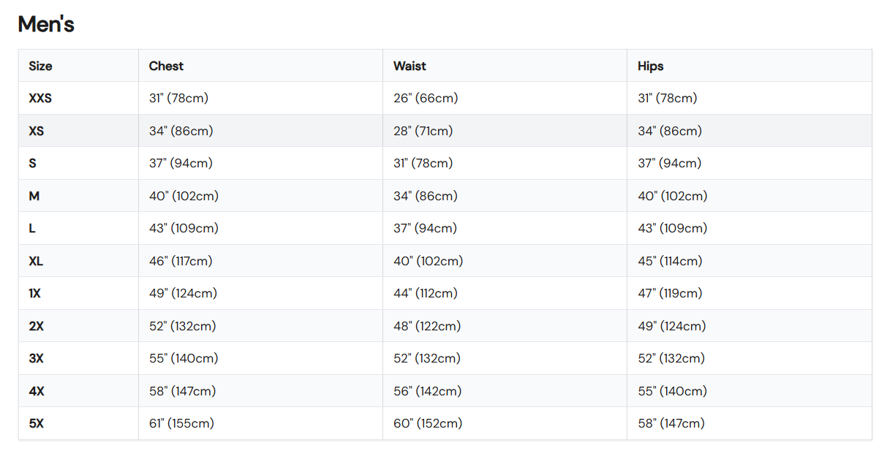The width and height of the screenshot is (887, 459).
Task: Click the 58" (147cm) hips value
Action: pyautogui.click(x=671, y=423)
